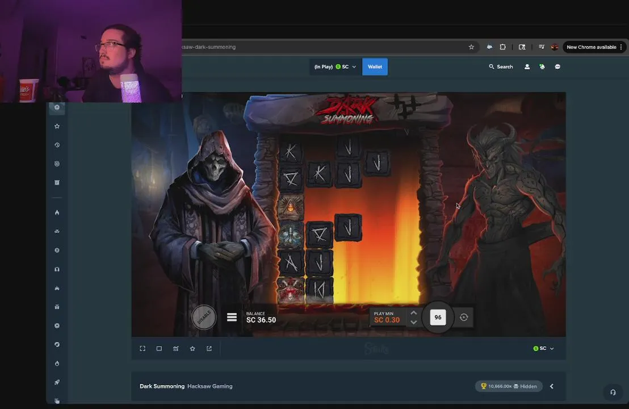Click the browser address bar URL
629x409 pixels.
pyautogui.click(x=208, y=47)
